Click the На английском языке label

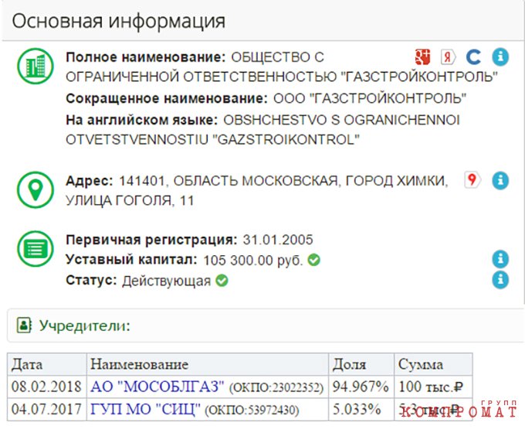pyautogui.click(x=142, y=120)
